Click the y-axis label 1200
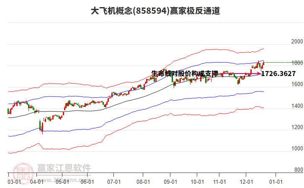The height and width of the screenshot is (188, 304). (x=297, y=127)
